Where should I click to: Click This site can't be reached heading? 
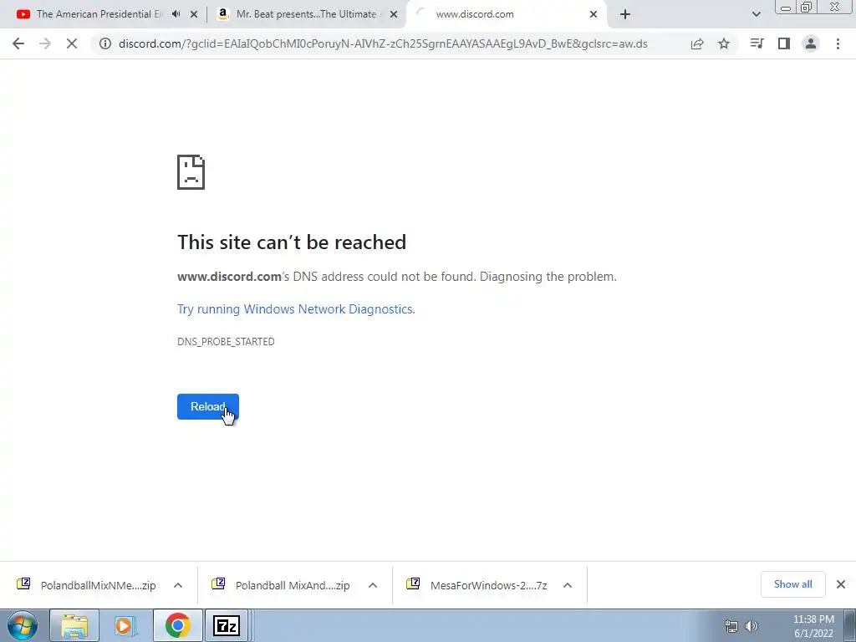pyautogui.click(x=292, y=242)
